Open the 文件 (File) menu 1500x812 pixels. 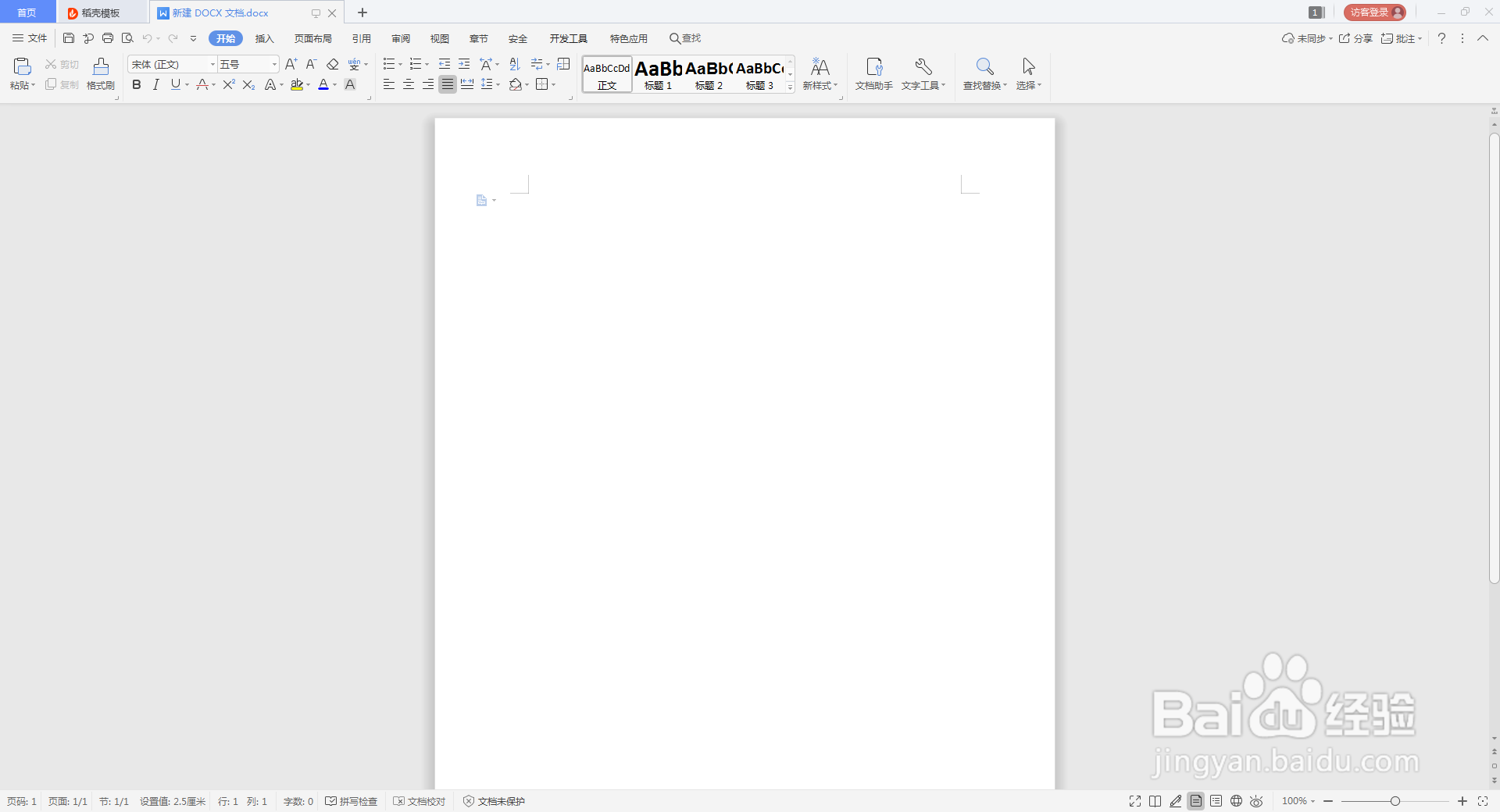coord(30,38)
